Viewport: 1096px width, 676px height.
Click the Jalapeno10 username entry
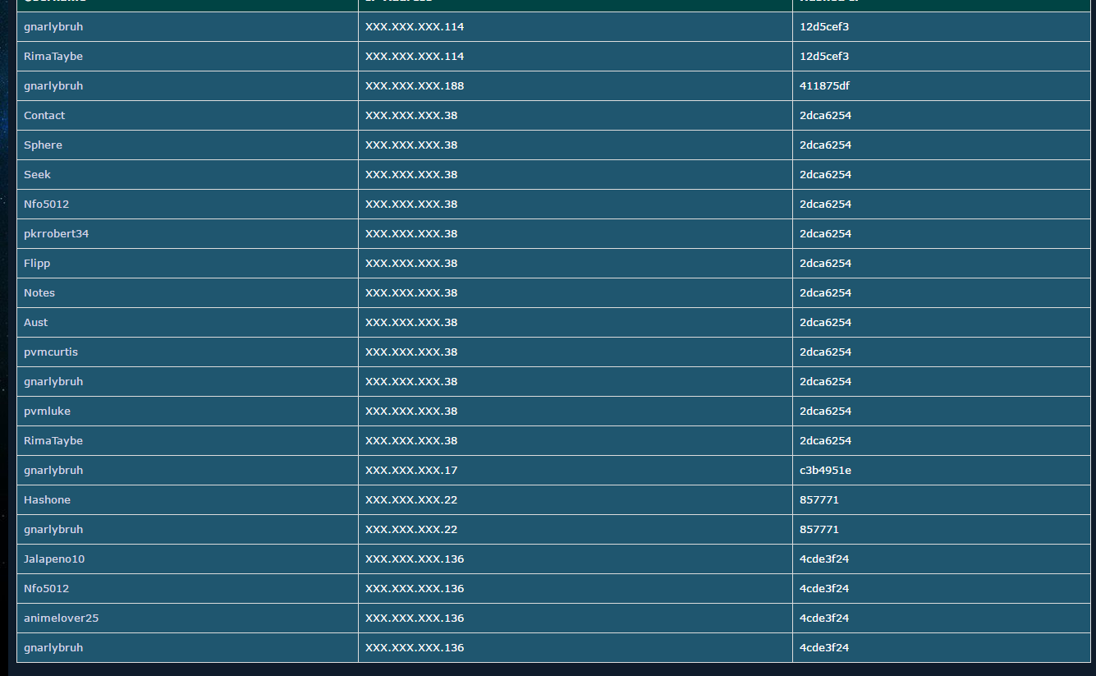54,559
